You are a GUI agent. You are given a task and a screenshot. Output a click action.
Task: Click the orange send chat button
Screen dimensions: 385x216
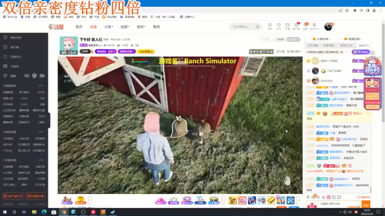pyautogui.click(x=366, y=205)
